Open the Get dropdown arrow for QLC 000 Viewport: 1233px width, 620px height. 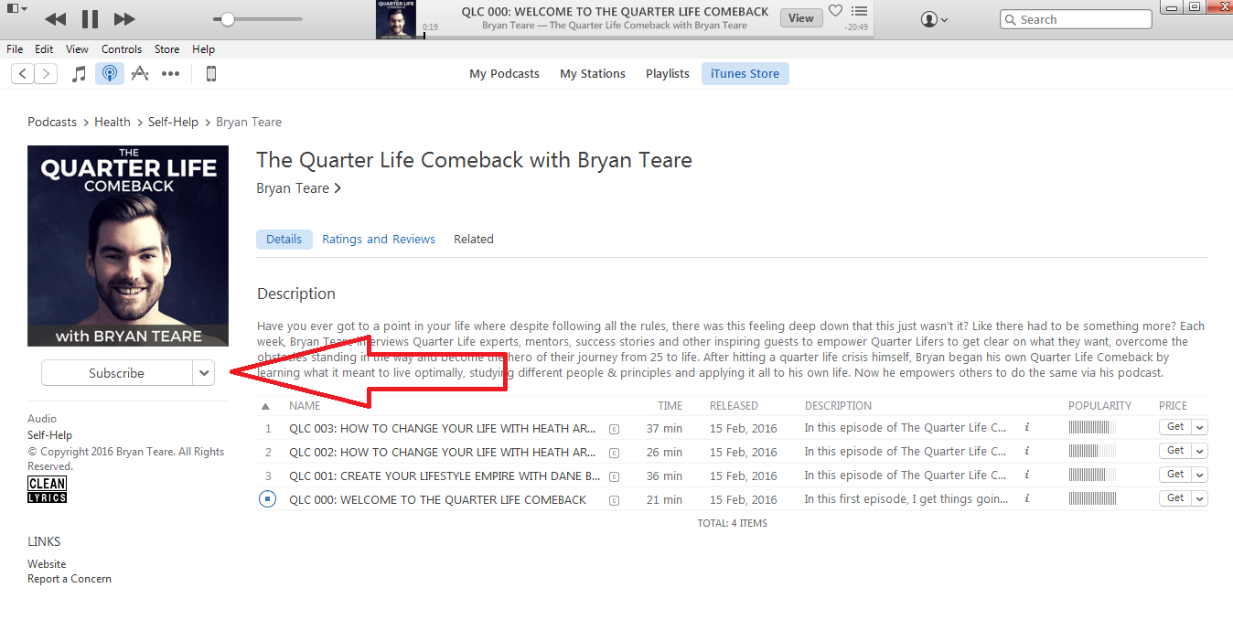point(1200,498)
